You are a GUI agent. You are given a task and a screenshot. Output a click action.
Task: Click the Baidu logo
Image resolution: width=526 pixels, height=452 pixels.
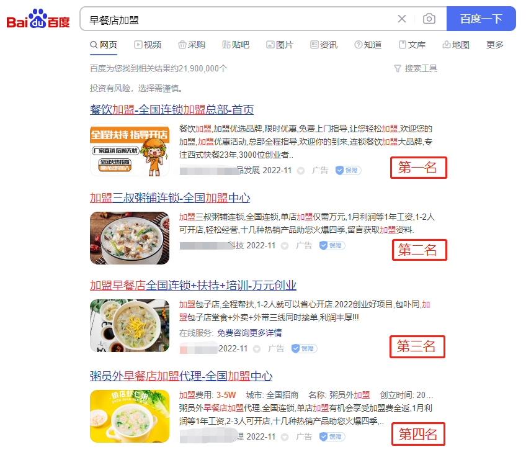pos(38,19)
